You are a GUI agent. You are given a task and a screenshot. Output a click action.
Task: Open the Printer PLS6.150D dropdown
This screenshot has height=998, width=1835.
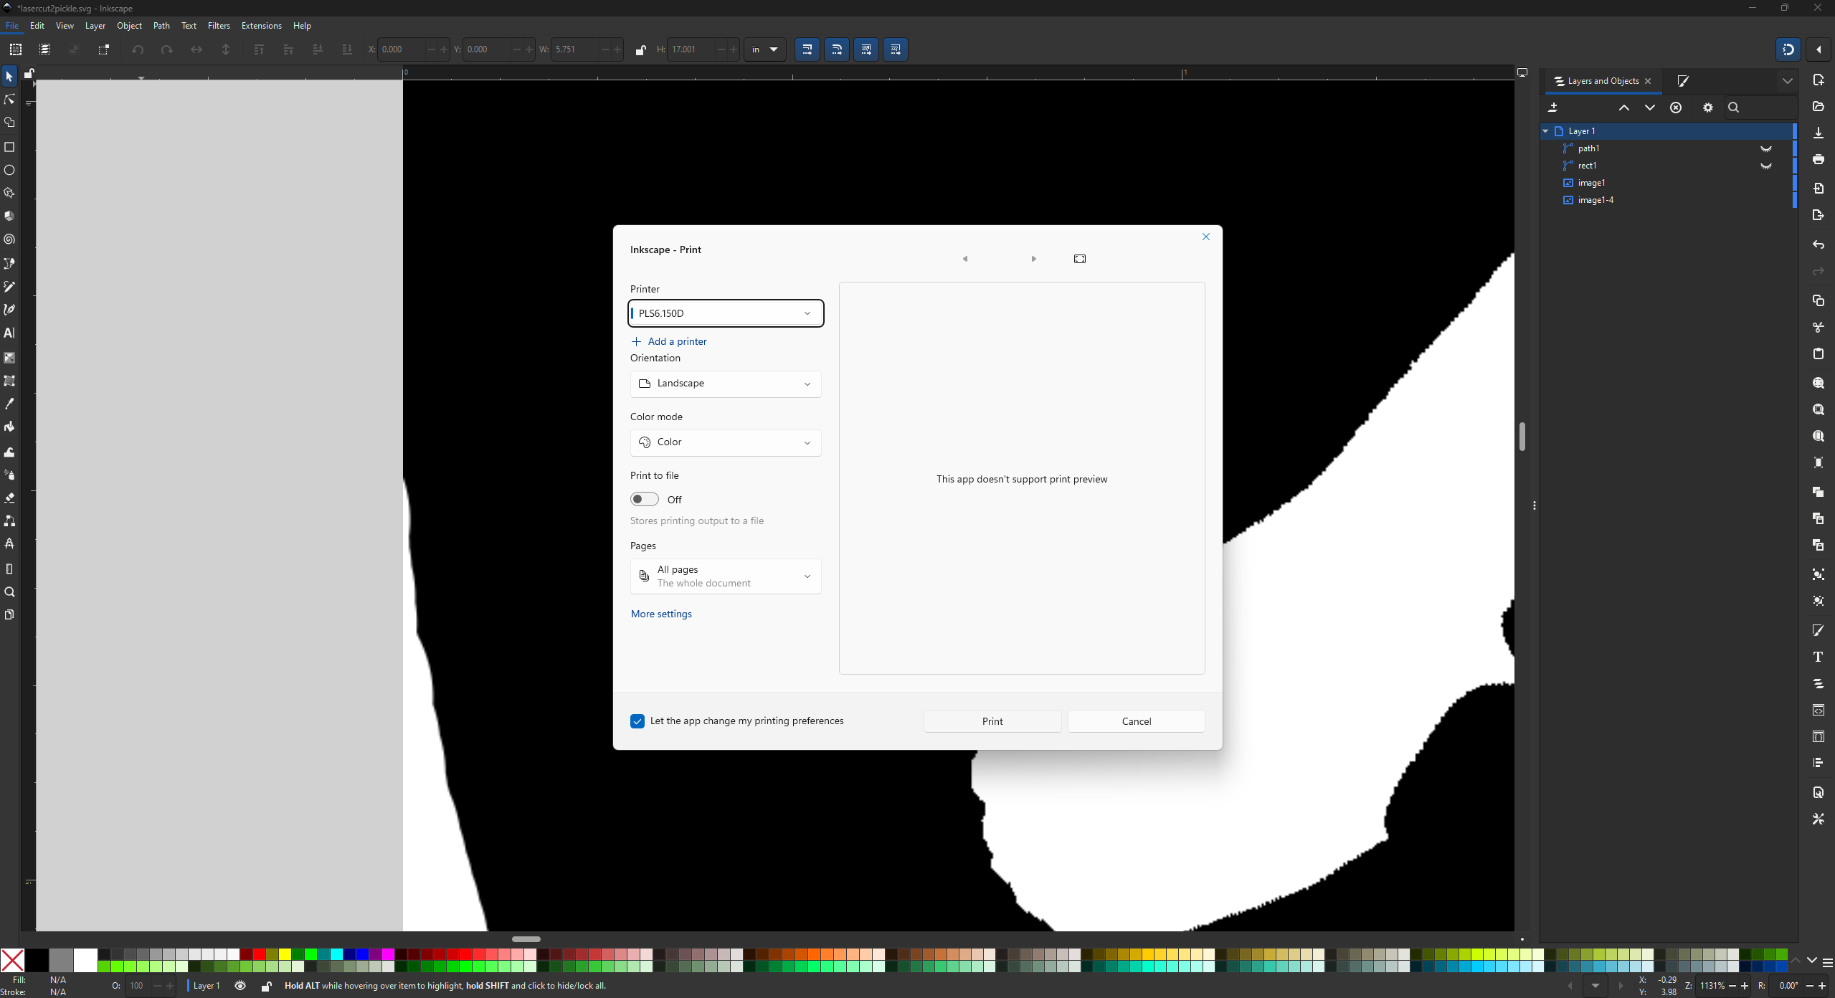pyautogui.click(x=726, y=313)
